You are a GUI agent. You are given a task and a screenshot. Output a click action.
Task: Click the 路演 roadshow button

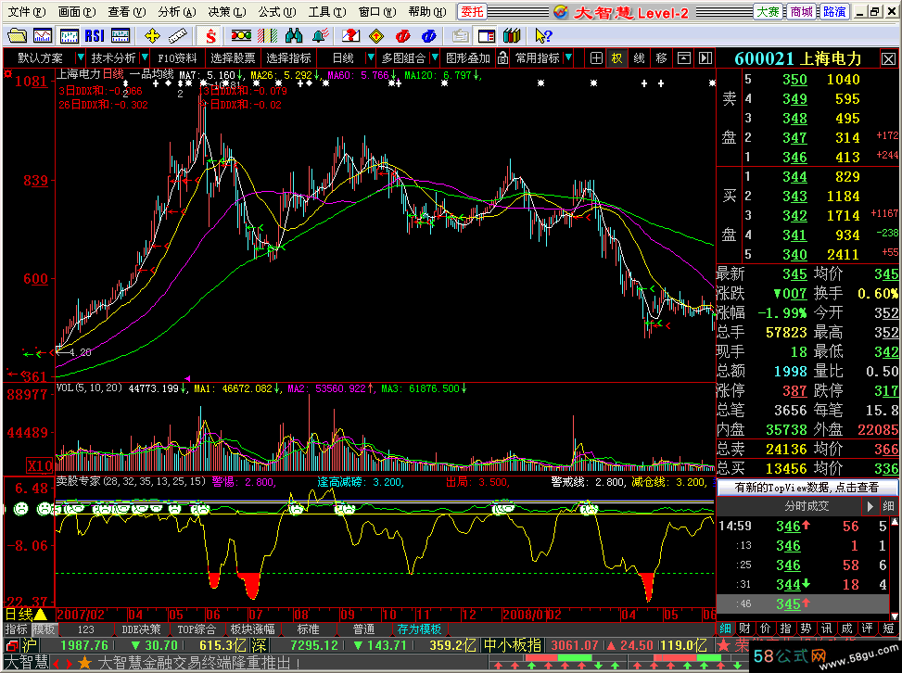point(834,11)
